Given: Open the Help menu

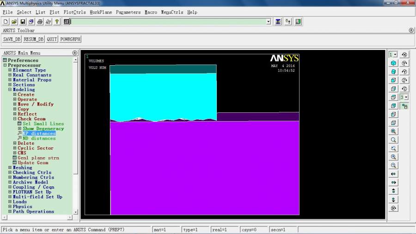Looking at the screenshot, I should [x=192, y=12].
